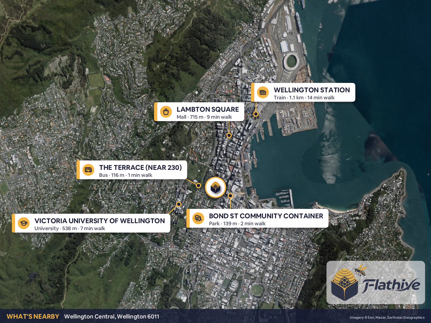Click "Mall · 715 m · 9 min walk" text

[204, 117]
